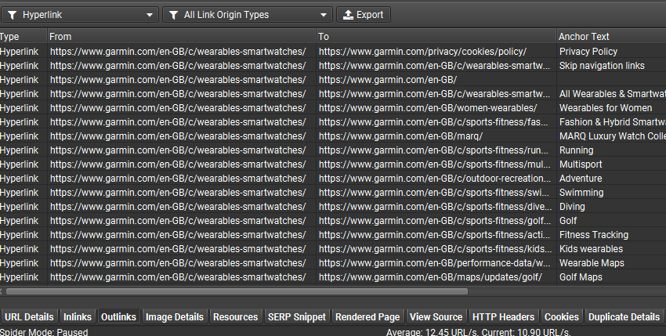Export the outlinks list
The width and height of the screenshot is (666, 336).
point(364,15)
